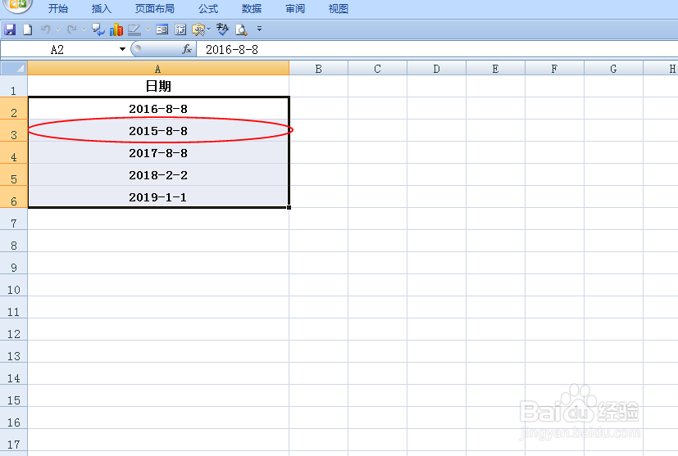
Task: Open print preview magnifier icon
Action: tap(241, 29)
